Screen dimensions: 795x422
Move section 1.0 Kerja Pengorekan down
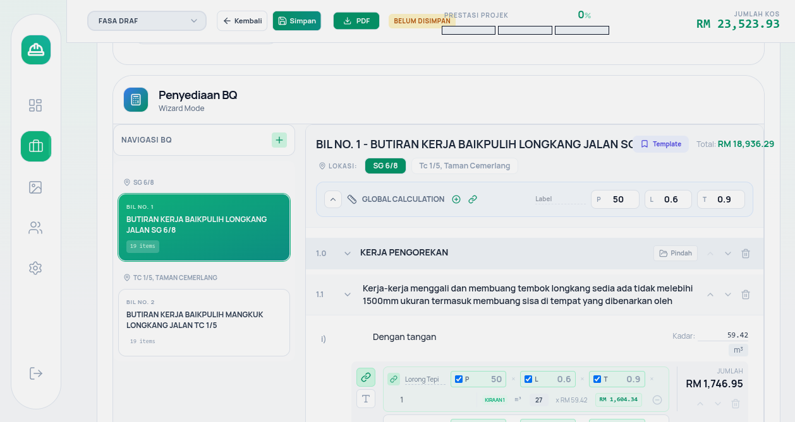point(728,254)
